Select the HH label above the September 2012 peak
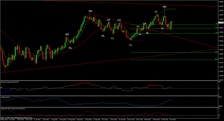The width and height of the screenshot is (224, 121). click(x=91, y=11)
